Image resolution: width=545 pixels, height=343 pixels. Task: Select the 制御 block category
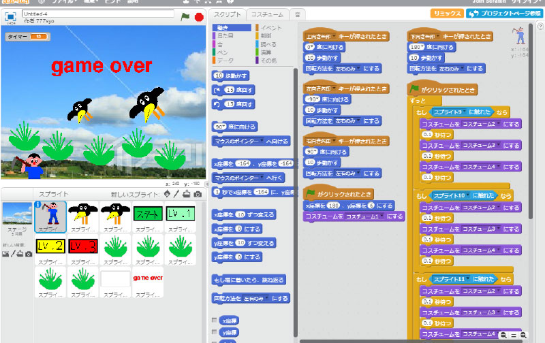266,36
